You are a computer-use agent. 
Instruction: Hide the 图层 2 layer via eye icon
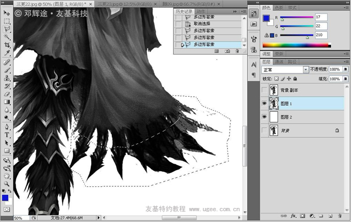pos(264,117)
